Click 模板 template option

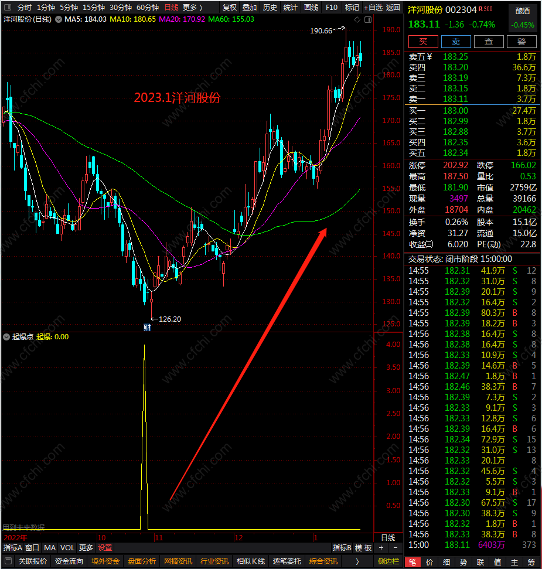[x=363, y=547]
